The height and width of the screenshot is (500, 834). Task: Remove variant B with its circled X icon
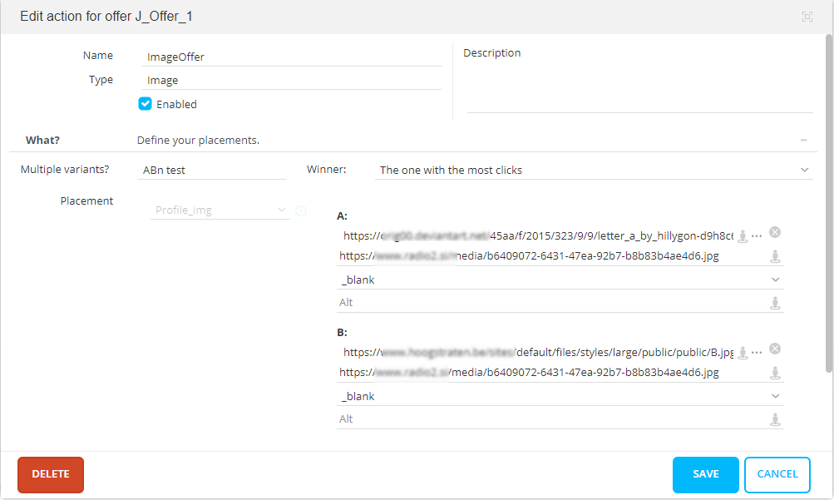[774, 349]
